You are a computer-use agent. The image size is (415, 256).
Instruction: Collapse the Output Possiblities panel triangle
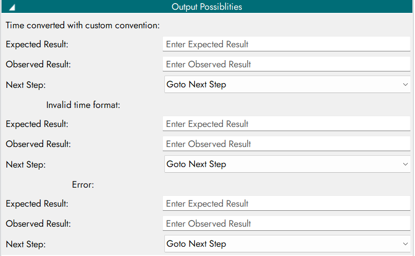point(11,7)
